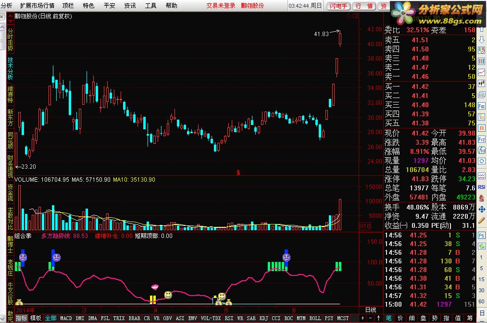Click the '日线' period label
Image resolution: width=487 pixels, height=323 pixels.
(371, 310)
